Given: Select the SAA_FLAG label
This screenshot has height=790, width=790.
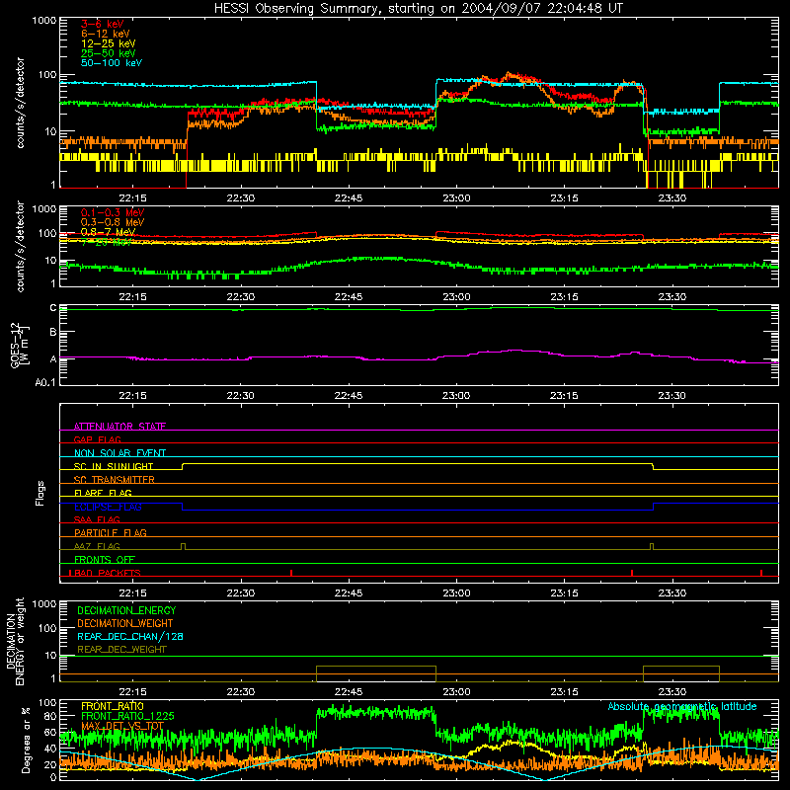Looking at the screenshot, I should click(97, 519).
